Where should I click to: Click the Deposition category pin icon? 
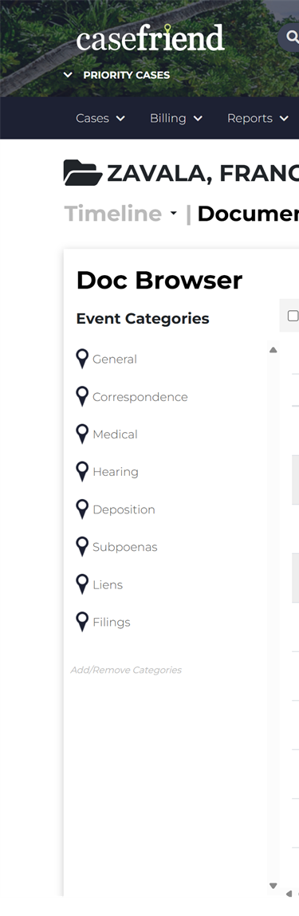(82, 509)
